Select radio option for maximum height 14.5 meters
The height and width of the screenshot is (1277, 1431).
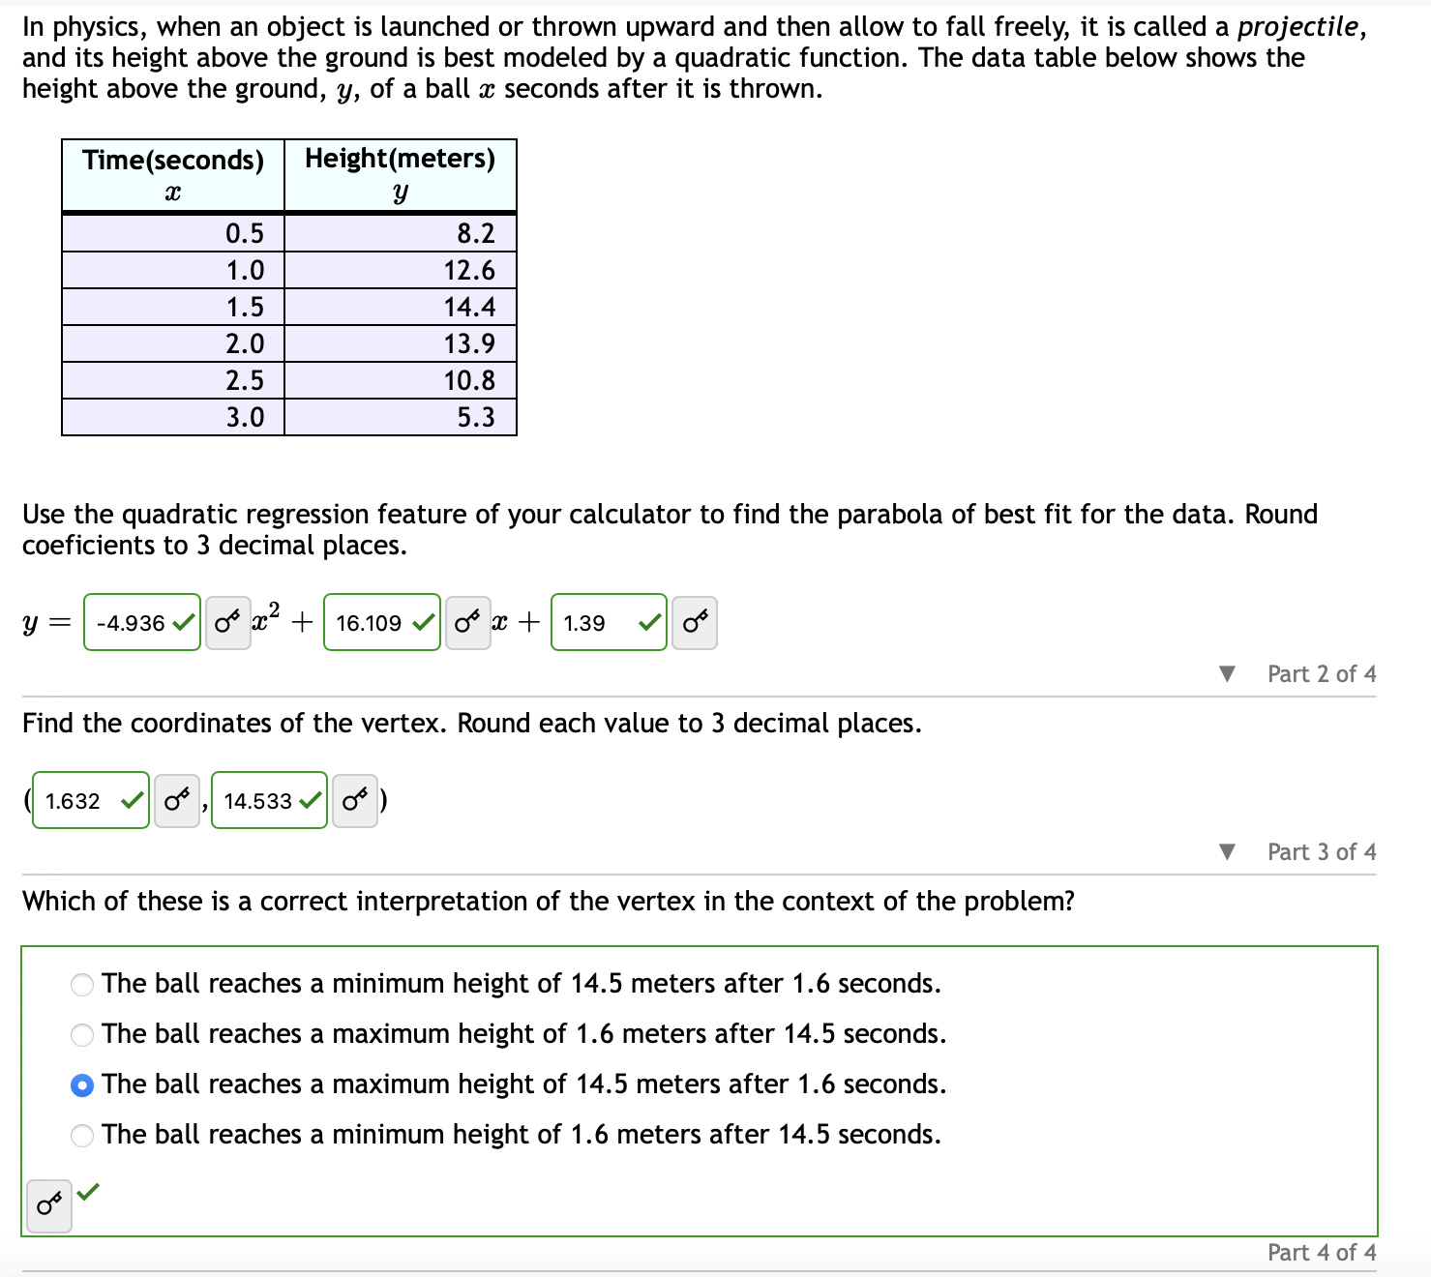(81, 1084)
